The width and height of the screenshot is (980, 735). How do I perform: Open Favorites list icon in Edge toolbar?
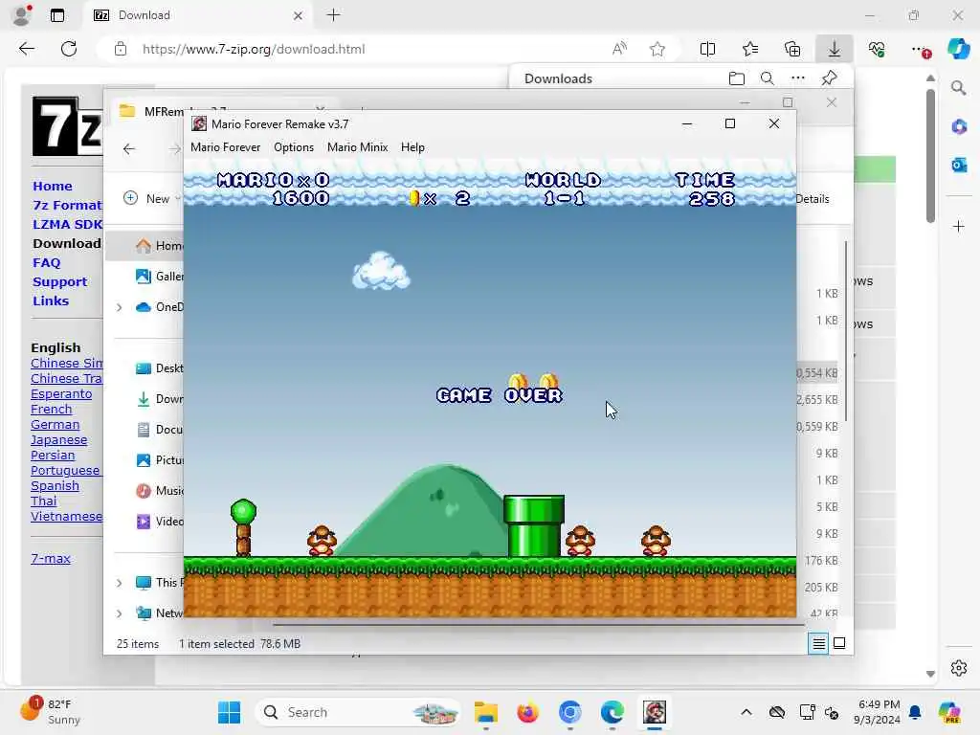[750, 49]
